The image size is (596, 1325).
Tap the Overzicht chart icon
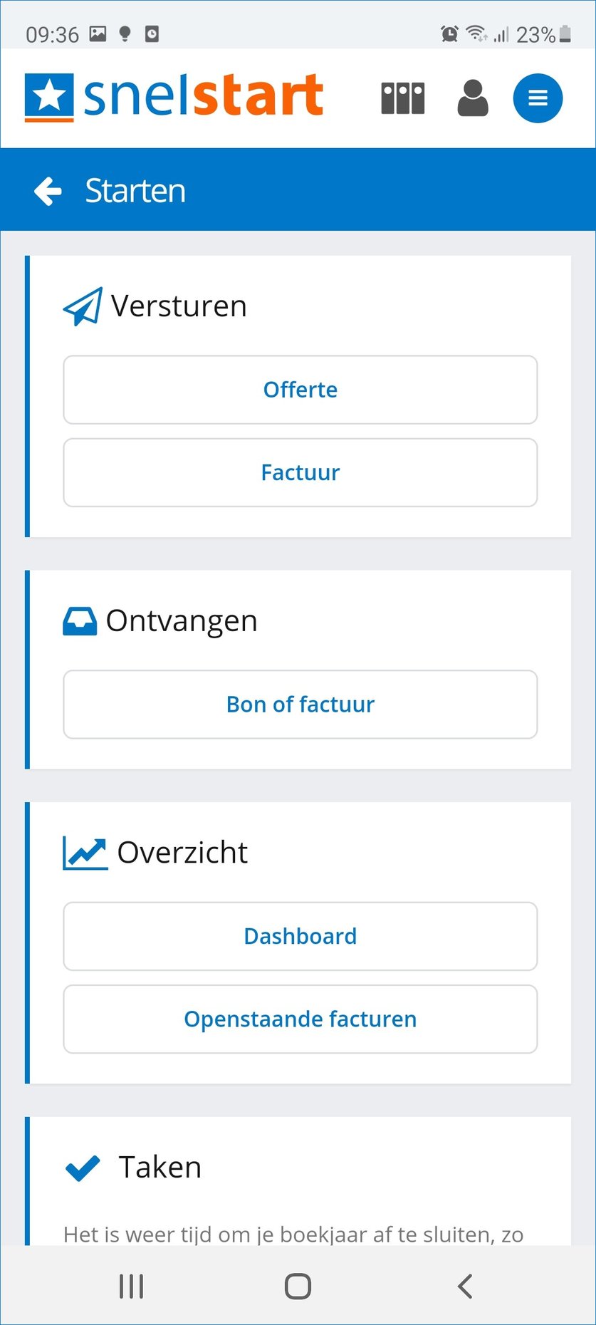[x=85, y=853]
